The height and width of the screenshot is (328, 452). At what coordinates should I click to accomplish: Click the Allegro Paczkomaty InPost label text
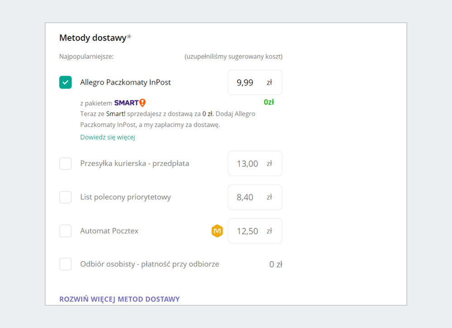(x=125, y=82)
